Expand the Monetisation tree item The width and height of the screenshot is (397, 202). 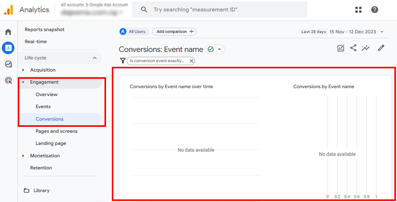point(24,156)
